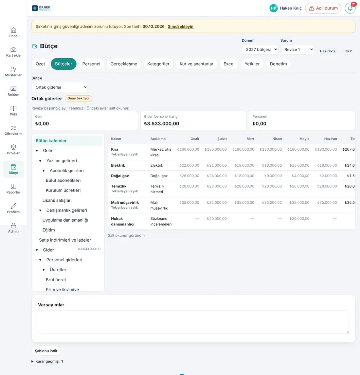360x375 pixels.
Task: Collapse the Yazılım gelirleri tree node
Action: click(40, 161)
